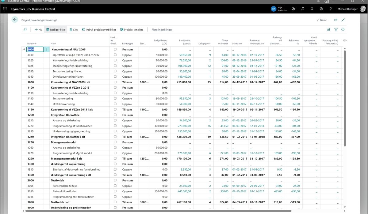Tick the checkbox in row Stabilisering efter råkonvertering
The width and height of the screenshot is (368, 214).
[x=115, y=66]
